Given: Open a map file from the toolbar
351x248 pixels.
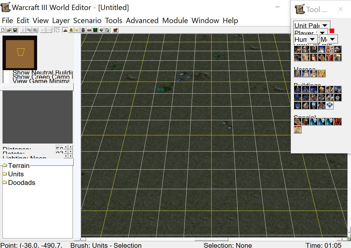Looking at the screenshot, I should tap(9, 30).
